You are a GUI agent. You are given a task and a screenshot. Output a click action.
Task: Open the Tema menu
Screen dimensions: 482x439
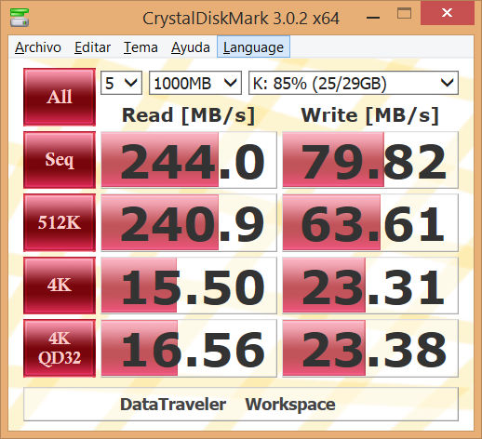[141, 47]
